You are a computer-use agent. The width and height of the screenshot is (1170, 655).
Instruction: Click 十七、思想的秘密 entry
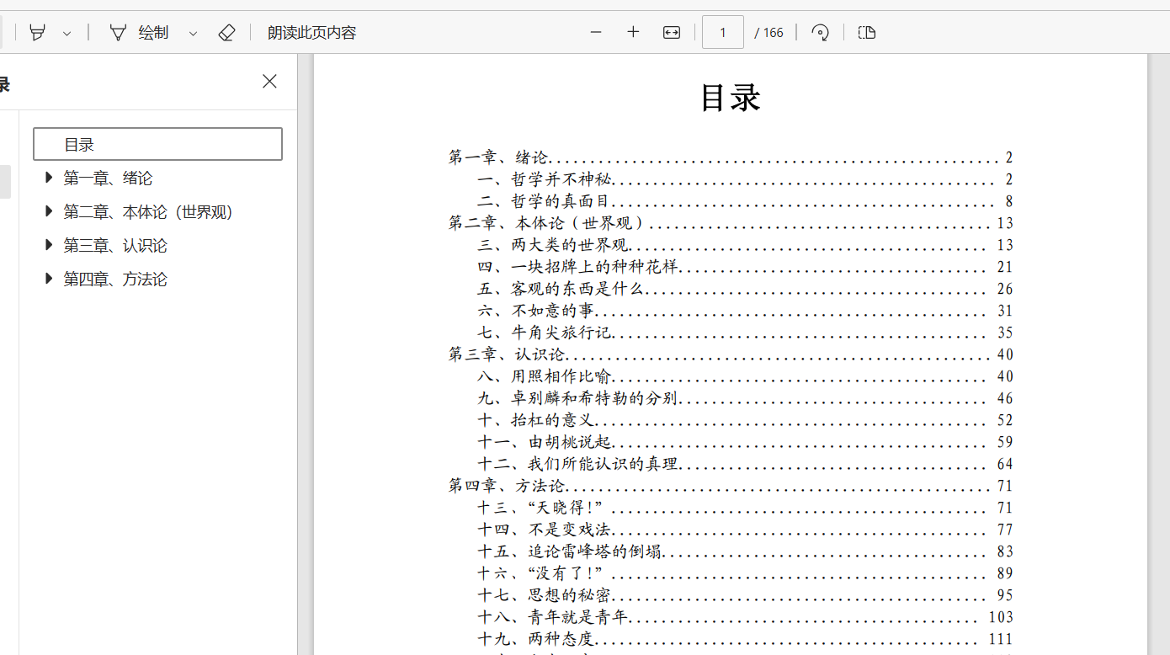coord(745,595)
